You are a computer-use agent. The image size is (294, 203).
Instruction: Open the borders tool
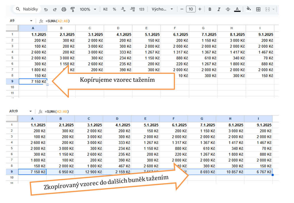(258, 9)
